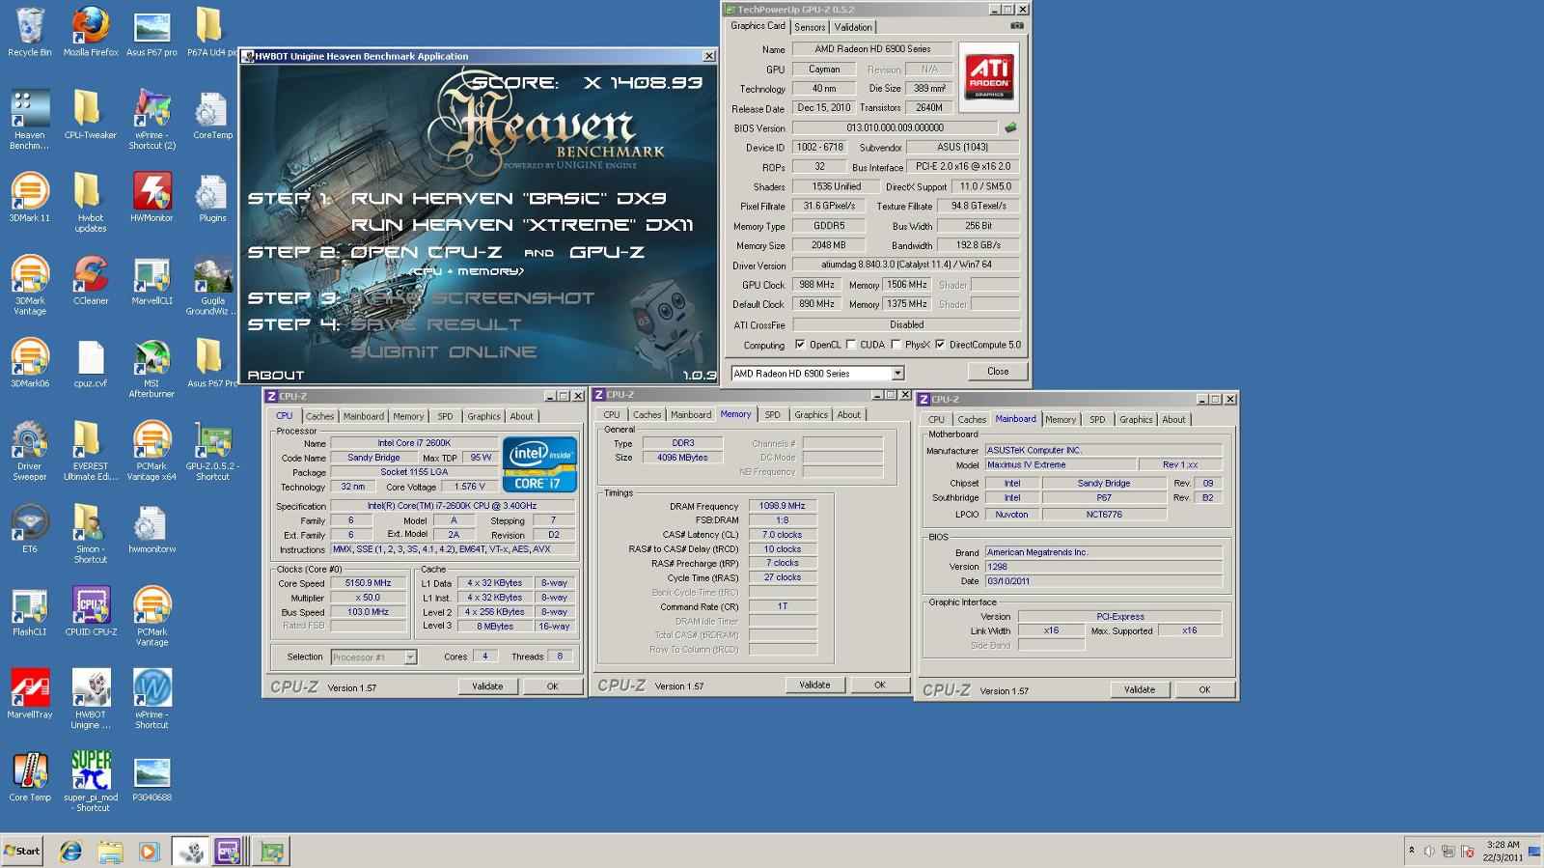Image resolution: width=1544 pixels, height=868 pixels.
Task: Launch the wPrime - Shortcut (2) icon
Action: [x=152, y=120]
